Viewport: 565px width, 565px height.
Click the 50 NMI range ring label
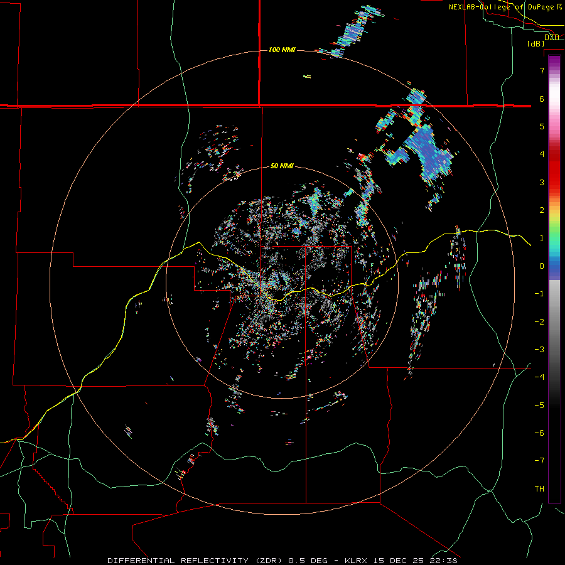click(282, 166)
